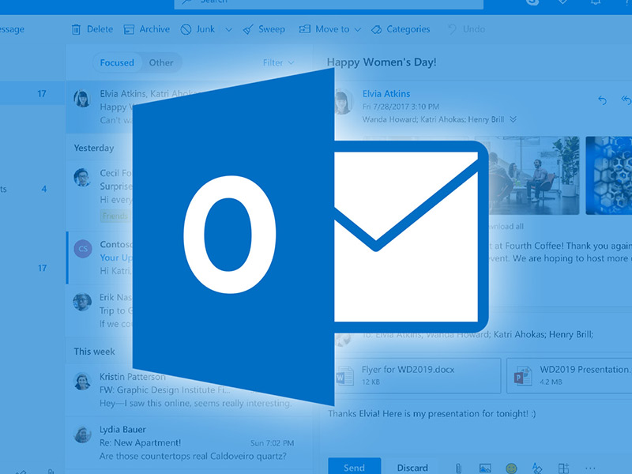Select Lydia Bauer's avatar
This screenshot has width=632, height=474.
[82, 434]
